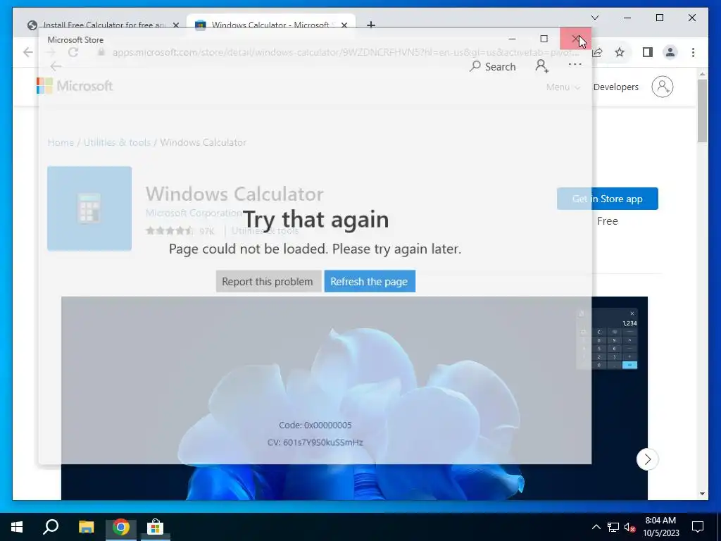Open Chrome three-dot menu
The width and height of the screenshot is (721, 541).
tap(693, 52)
